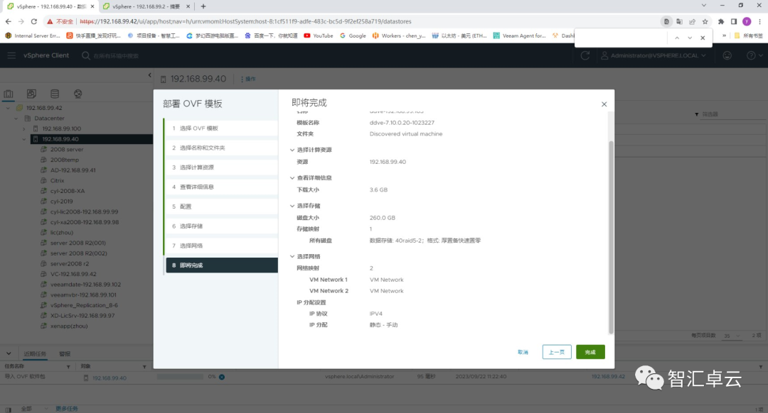Click the browser address bar URL
Viewport: 768px width, 413px height.
[x=245, y=21]
